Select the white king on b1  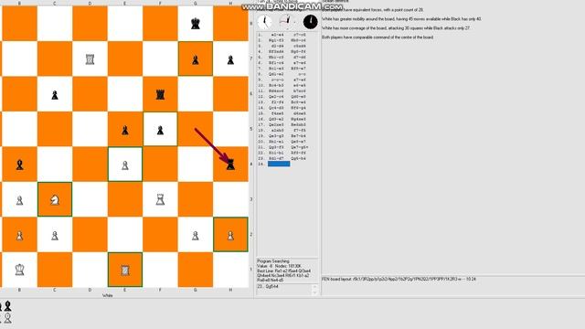pos(19,270)
